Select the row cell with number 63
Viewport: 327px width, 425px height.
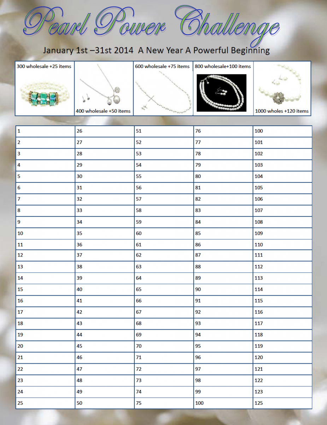coord(164,267)
